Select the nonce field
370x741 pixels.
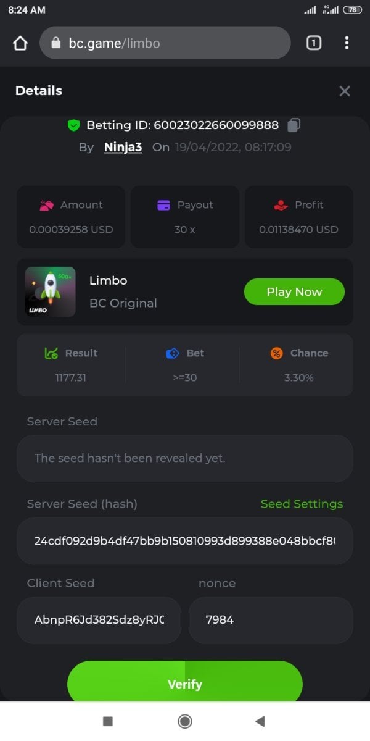271,620
